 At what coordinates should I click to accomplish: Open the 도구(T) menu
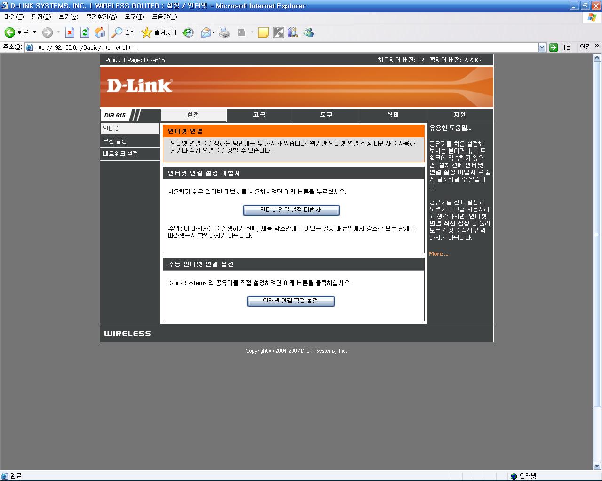coord(134,16)
